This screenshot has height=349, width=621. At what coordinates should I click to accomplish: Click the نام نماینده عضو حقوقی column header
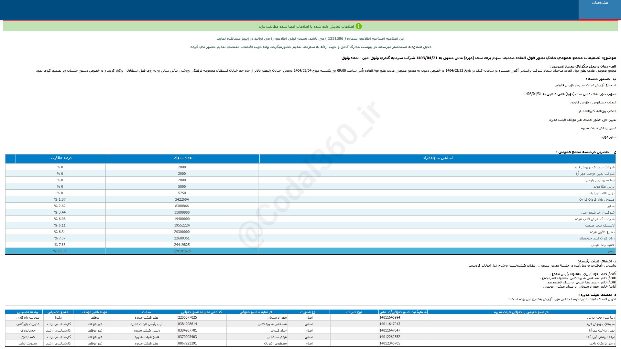point(256,312)
